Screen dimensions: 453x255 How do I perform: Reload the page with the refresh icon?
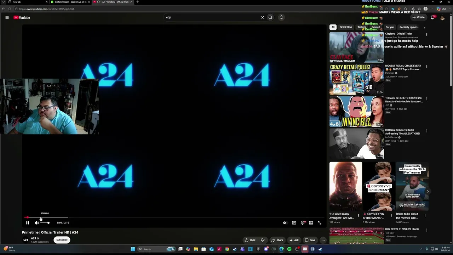tap(10, 9)
